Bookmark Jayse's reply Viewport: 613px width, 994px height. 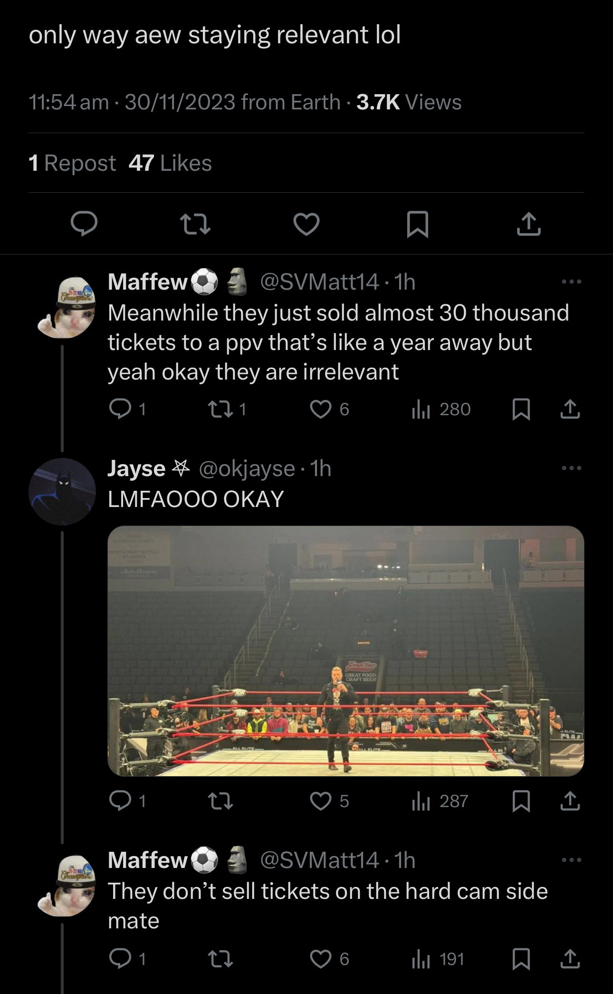[x=521, y=801]
